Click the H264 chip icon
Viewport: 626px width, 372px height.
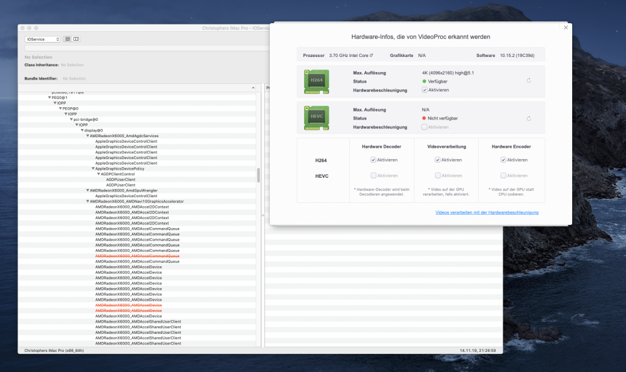317,81
